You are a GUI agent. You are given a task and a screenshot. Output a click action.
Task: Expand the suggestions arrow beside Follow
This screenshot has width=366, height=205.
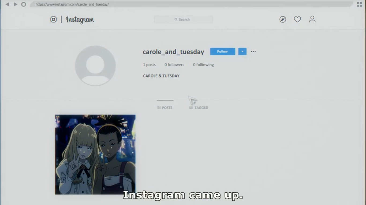242,52
